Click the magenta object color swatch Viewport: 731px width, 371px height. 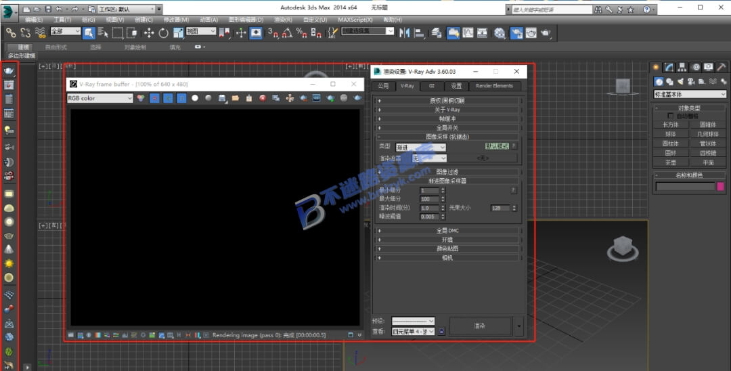click(x=721, y=186)
